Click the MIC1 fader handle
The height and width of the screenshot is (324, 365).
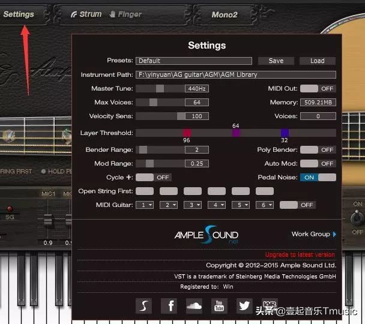tap(47, 220)
